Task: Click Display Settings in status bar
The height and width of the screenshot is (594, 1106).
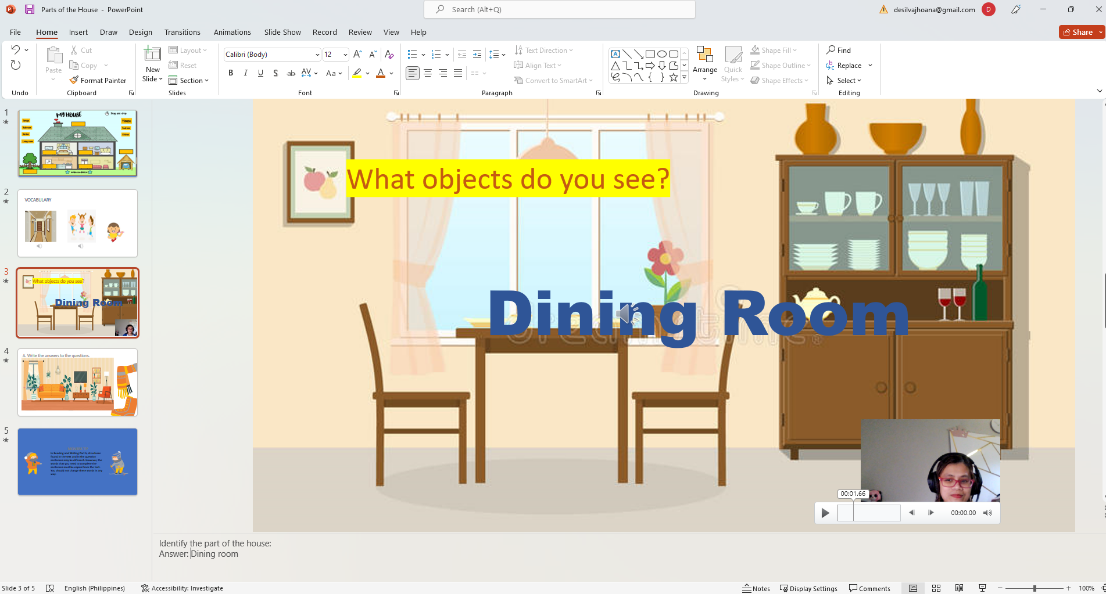Action: [808, 588]
